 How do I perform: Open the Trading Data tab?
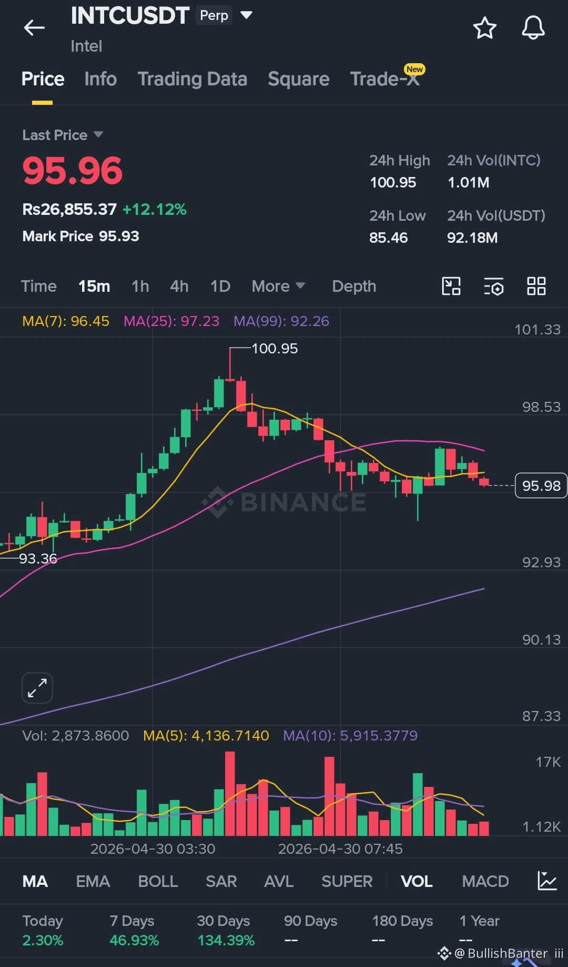(x=192, y=79)
